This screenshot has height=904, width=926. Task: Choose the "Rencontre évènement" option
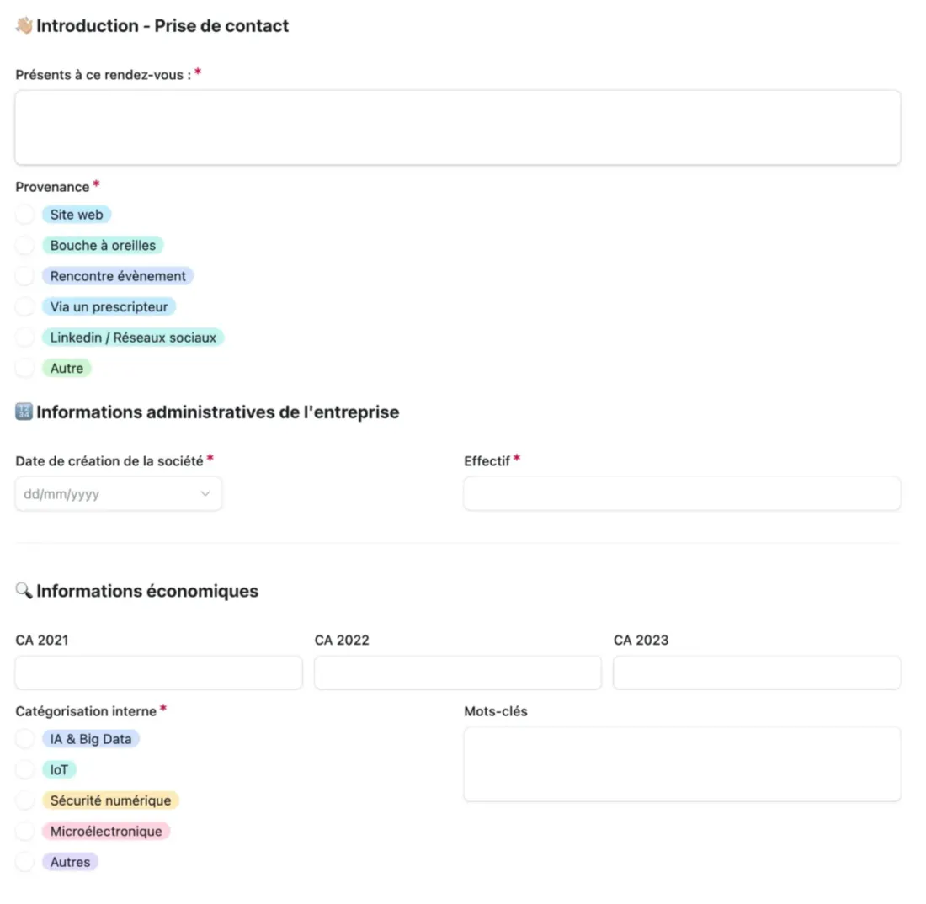tap(24, 275)
